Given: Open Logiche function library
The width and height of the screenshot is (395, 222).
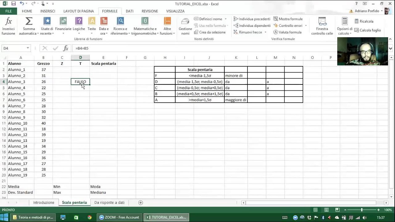Looking at the screenshot, I should click(x=79, y=26).
